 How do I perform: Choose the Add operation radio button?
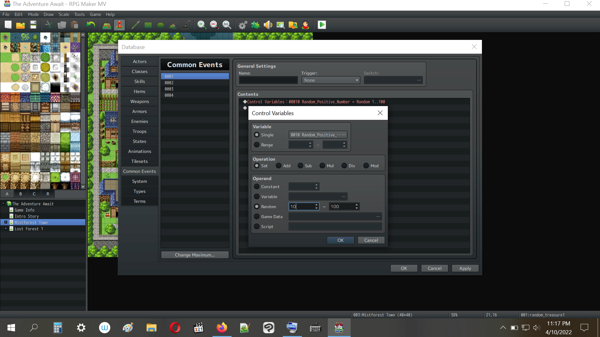point(279,166)
